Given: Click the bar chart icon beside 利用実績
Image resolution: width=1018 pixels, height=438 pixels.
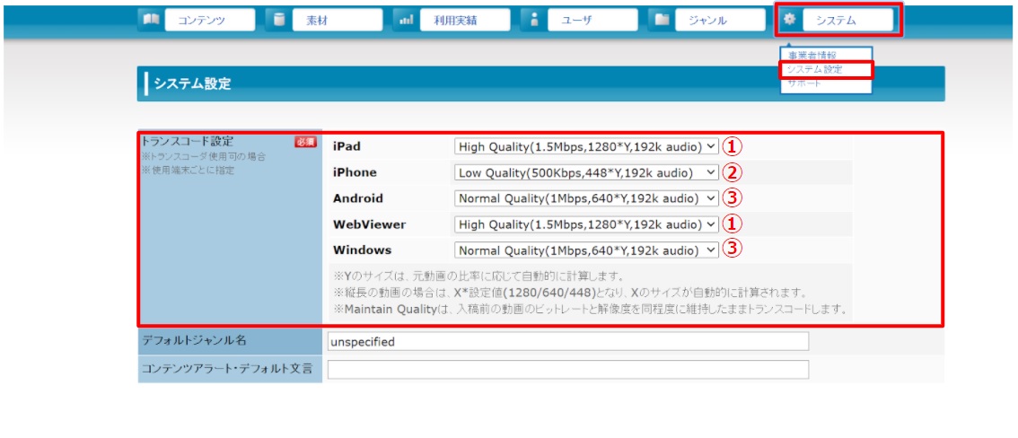Looking at the screenshot, I should click(x=406, y=20).
